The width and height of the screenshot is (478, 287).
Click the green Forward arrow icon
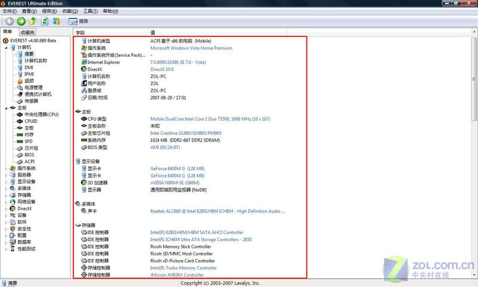[21, 21]
